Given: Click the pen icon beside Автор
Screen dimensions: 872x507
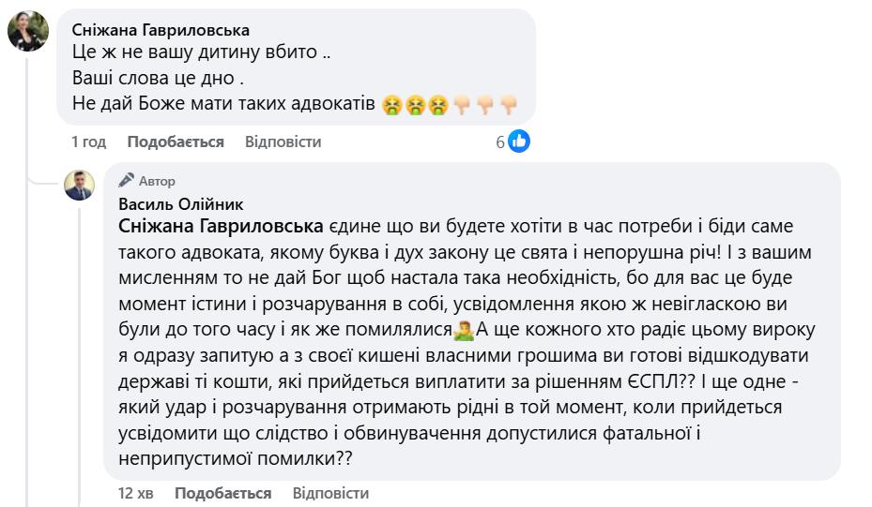Looking at the screenshot, I should (x=126, y=181).
